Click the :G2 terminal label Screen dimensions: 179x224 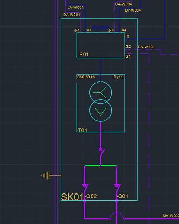(x=128, y=47)
